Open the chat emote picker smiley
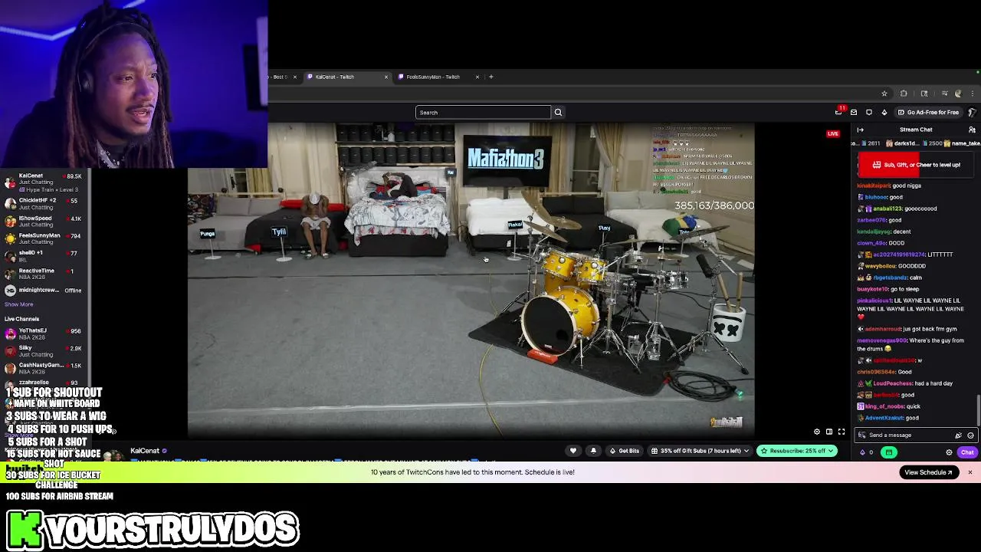The image size is (981, 552). pyautogui.click(x=970, y=435)
